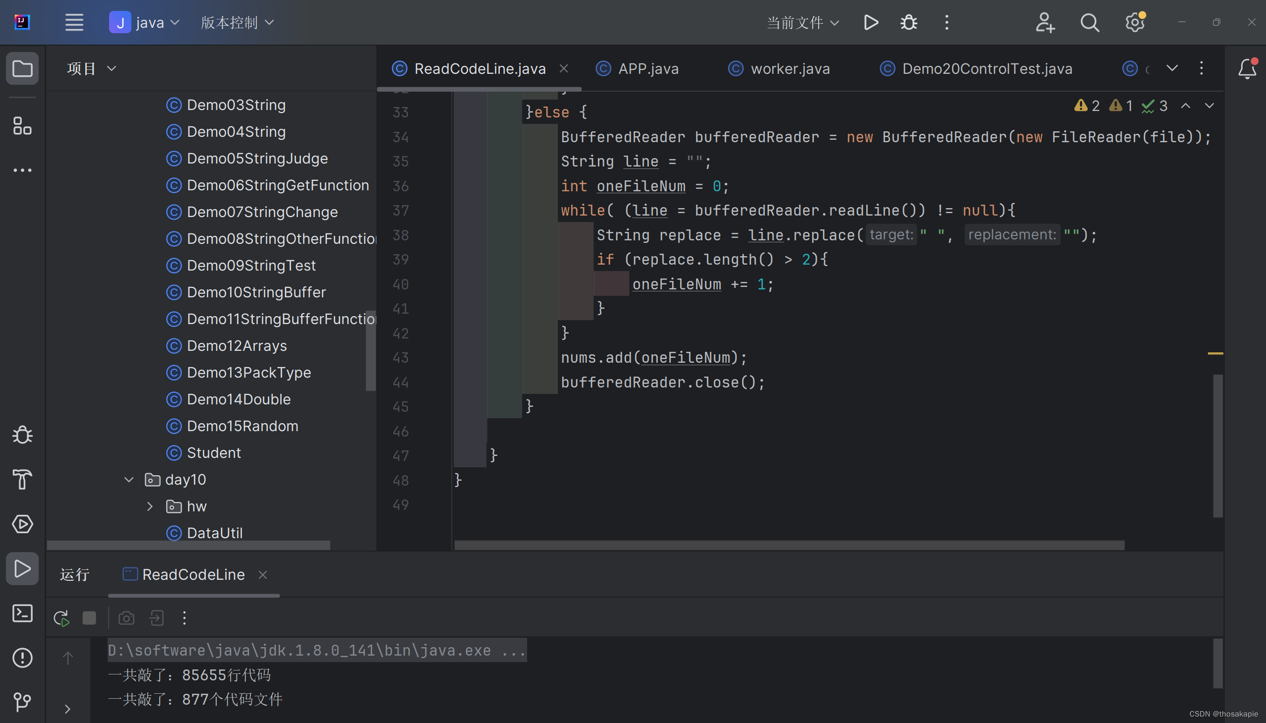This screenshot has height=723, width=1266.
Task: Stop the running process square button
Action: click(89, 618)
